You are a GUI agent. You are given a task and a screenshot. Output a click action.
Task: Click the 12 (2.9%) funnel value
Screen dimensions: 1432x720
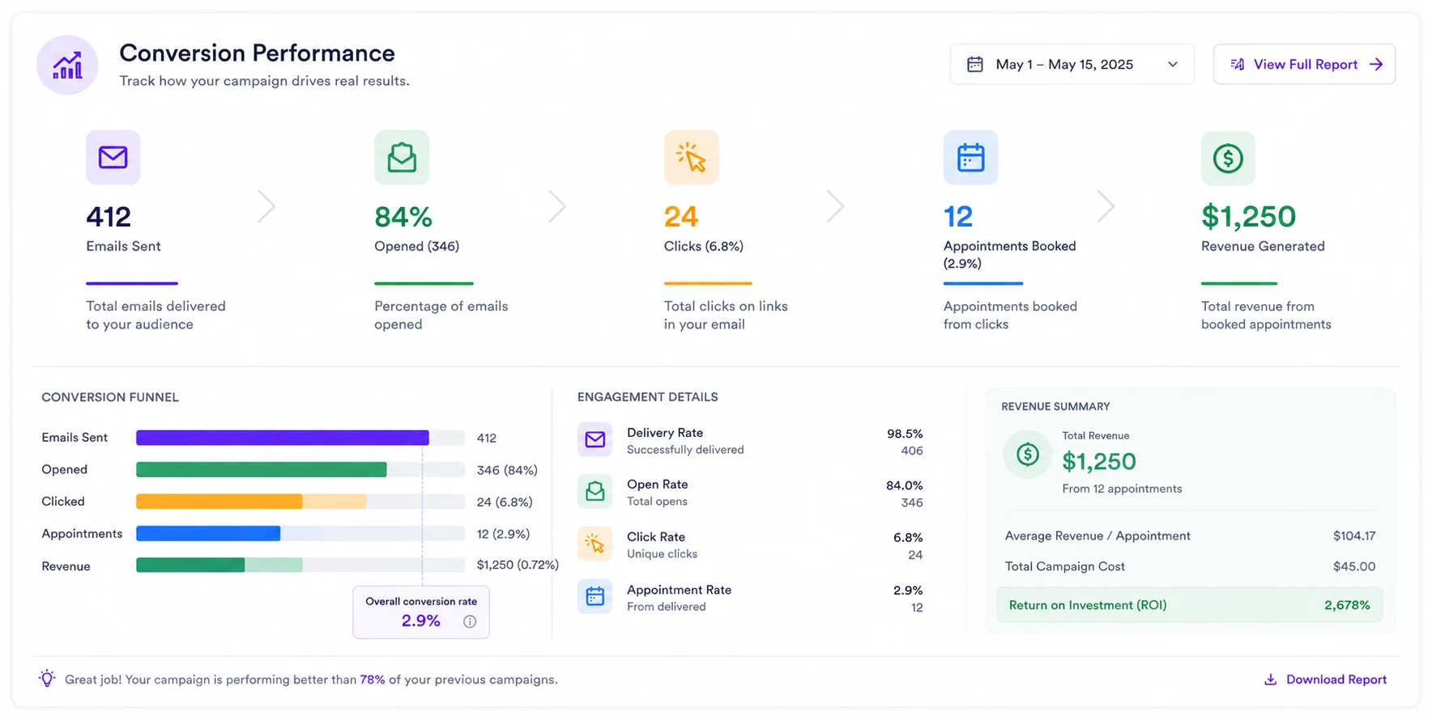coord(503,534)
